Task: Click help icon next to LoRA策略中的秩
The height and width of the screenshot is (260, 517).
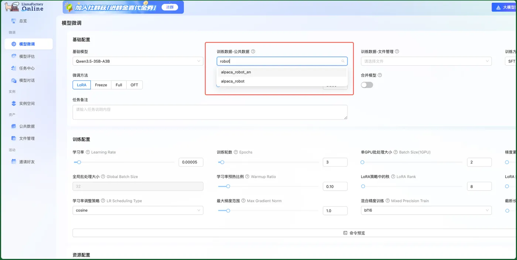Action: point(393,177)
